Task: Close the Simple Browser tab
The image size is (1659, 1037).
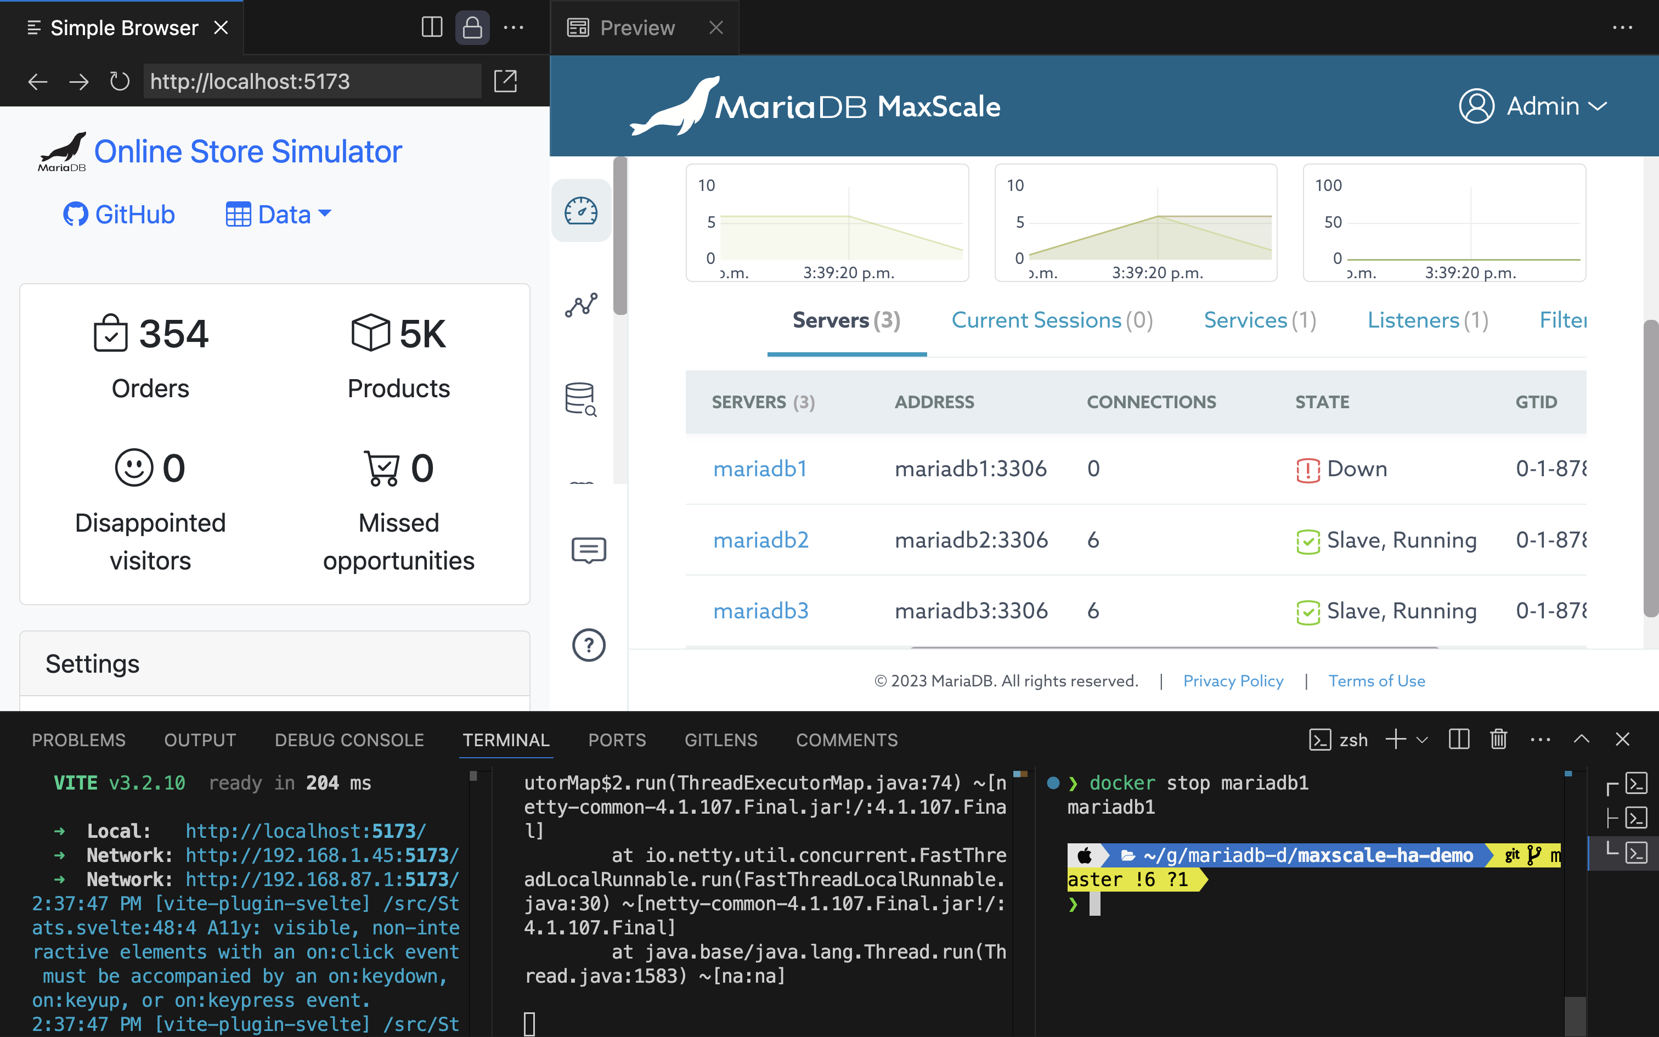Action: tap(221, 27)
